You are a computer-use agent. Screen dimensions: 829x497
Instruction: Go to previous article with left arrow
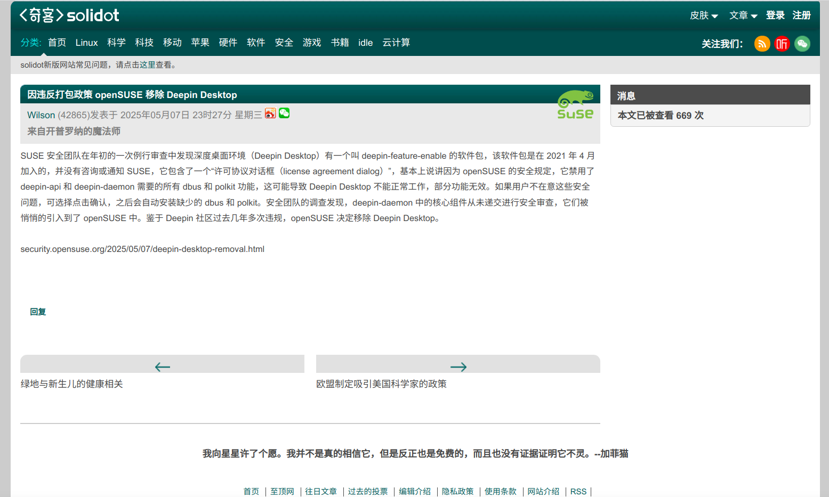(162, 366)
